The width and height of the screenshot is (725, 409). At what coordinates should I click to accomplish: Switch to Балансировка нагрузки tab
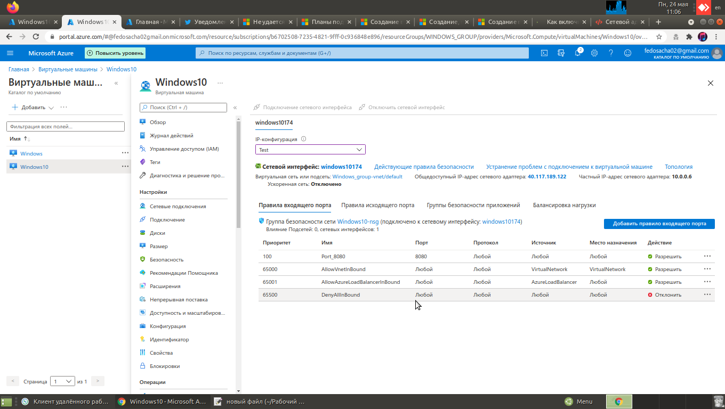pos(565,205)
